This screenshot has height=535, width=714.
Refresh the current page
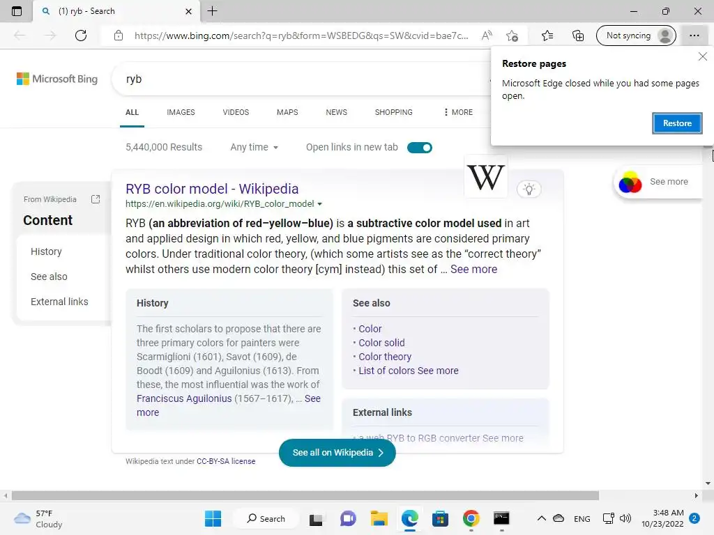coord(81,36)
